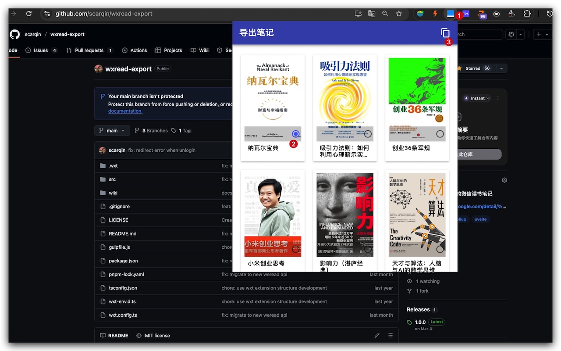Open the copy-all-notes icon in 导出笔记 header
The height and width of the screenshot is (351, 561).
(445, 32)
